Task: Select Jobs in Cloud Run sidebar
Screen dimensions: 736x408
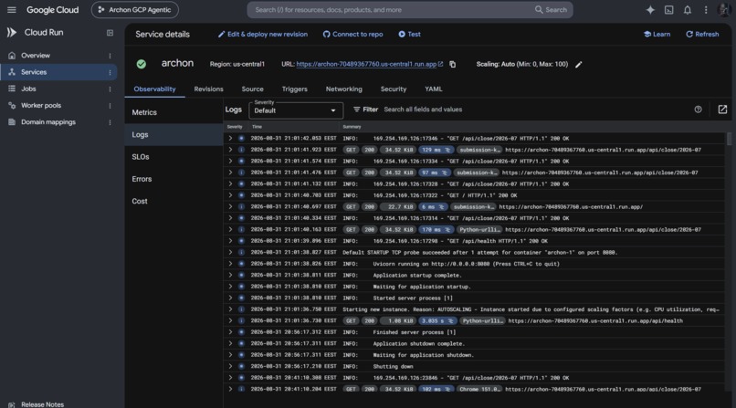Action: (x=28, y=89)
